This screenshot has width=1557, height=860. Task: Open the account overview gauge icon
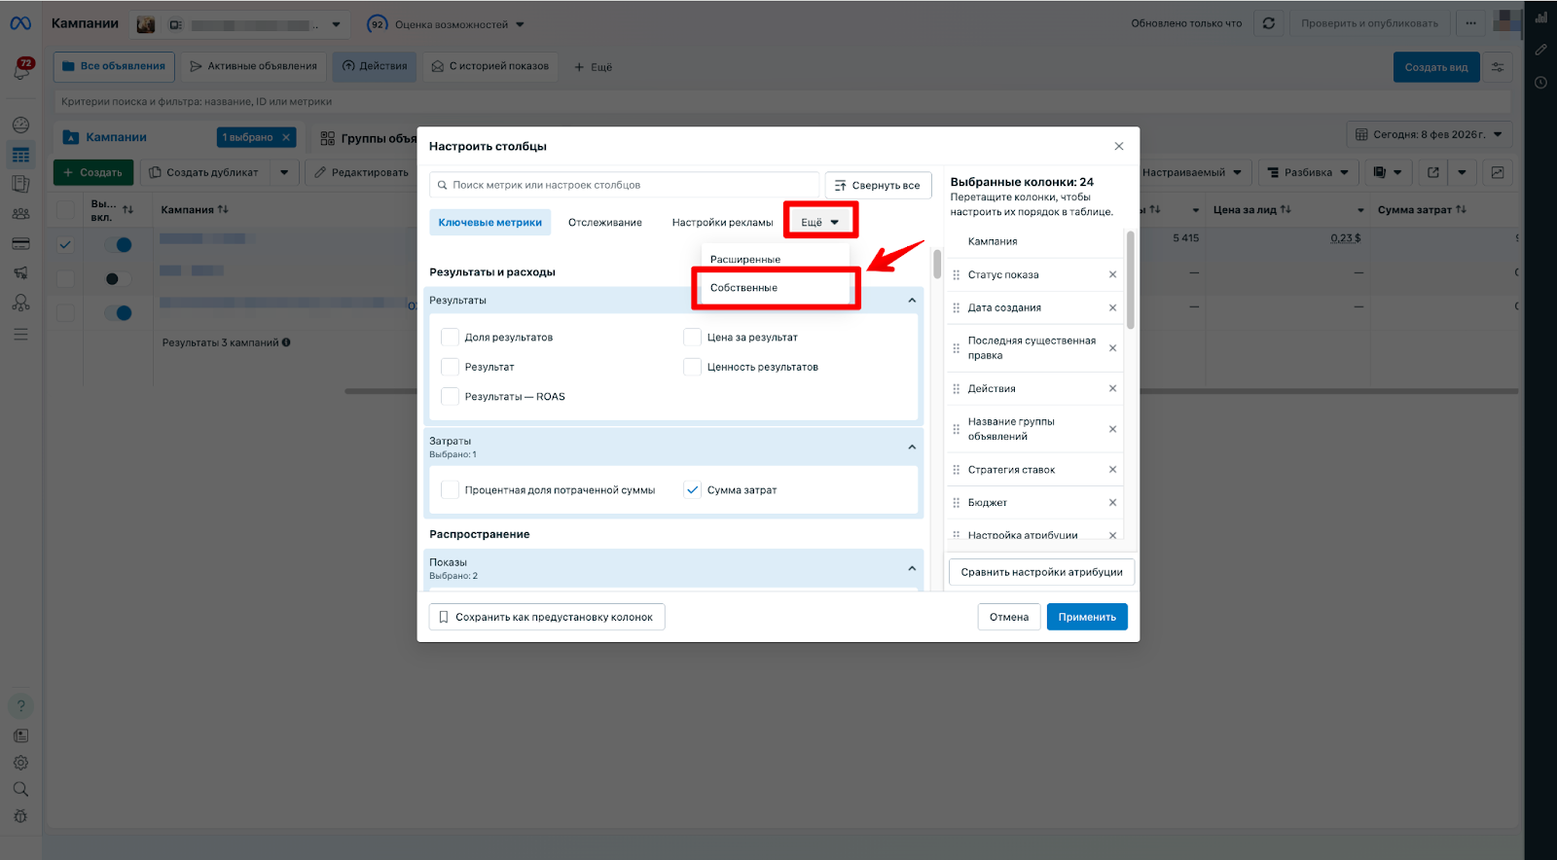pos(20,125)
